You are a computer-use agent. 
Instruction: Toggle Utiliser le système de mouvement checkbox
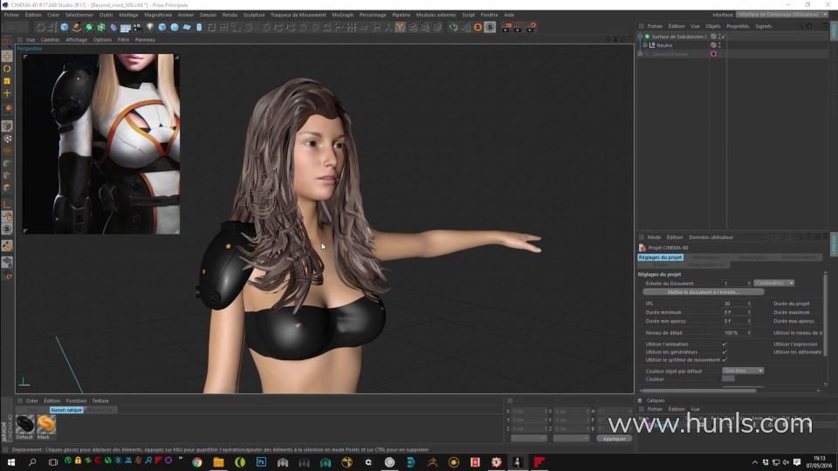(x=725, y=360)
